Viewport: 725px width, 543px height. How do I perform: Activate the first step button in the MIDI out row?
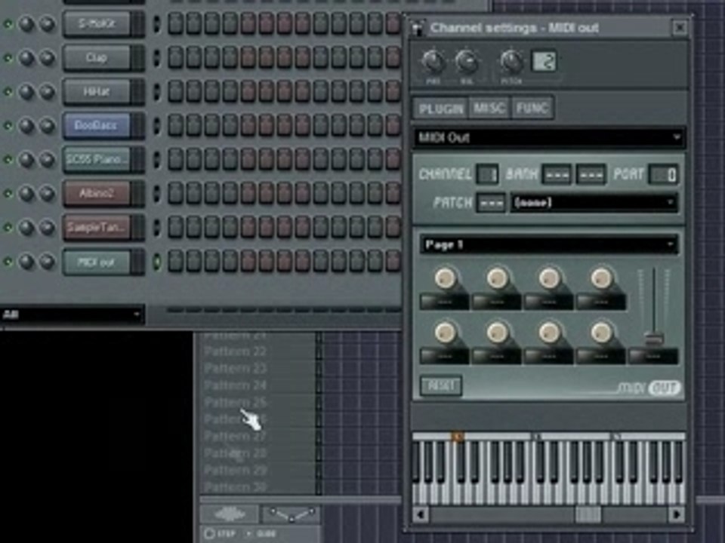175,262
